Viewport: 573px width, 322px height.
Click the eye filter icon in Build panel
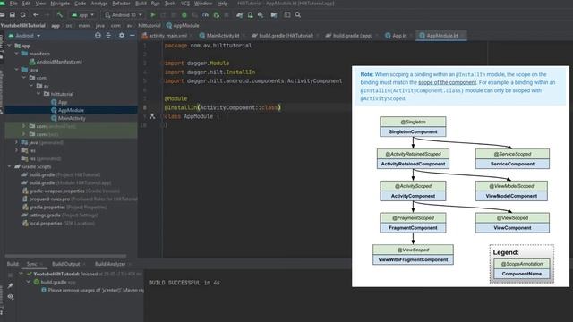10,297
